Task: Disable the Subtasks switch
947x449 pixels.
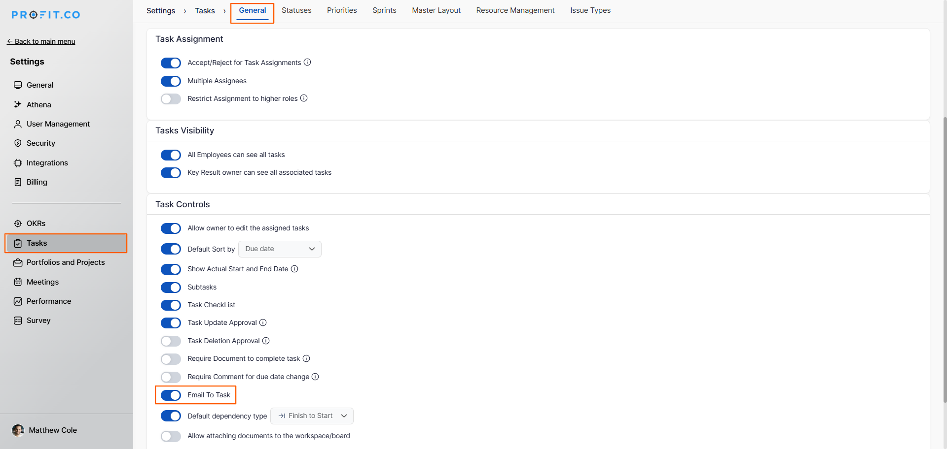Action: click(x=171, y=288)
